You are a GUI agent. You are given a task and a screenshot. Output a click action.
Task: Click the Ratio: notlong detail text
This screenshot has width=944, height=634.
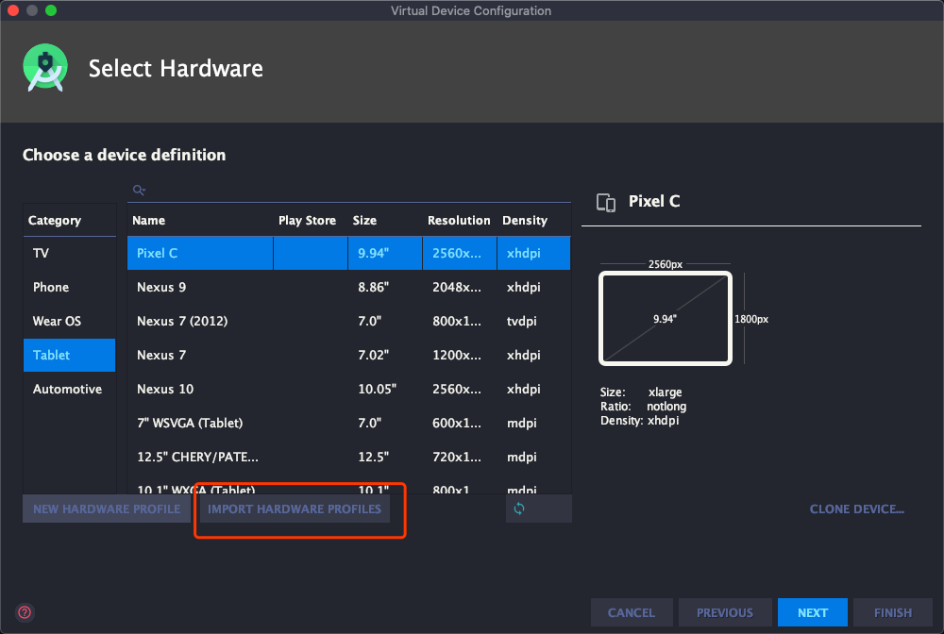643,407
